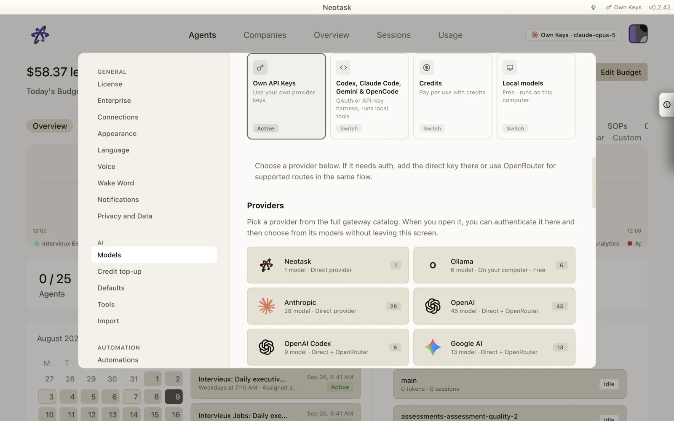Image resolution: width=674 pixels, height=421 pixels.
Task: Click the Google AI colorful star icon
Action: [x=433, y=347]
